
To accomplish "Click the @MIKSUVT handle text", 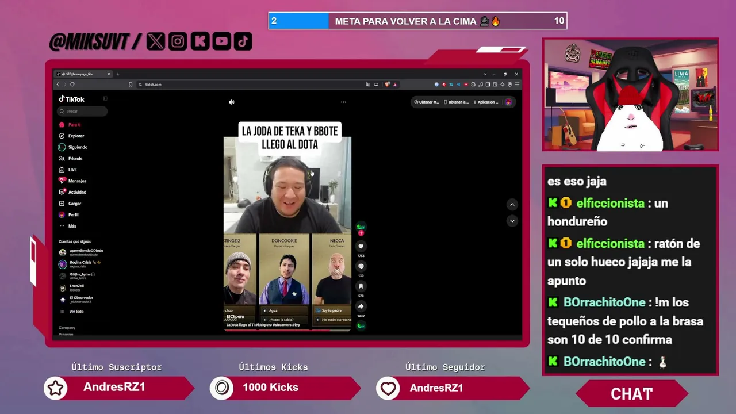I will point(89,41).
